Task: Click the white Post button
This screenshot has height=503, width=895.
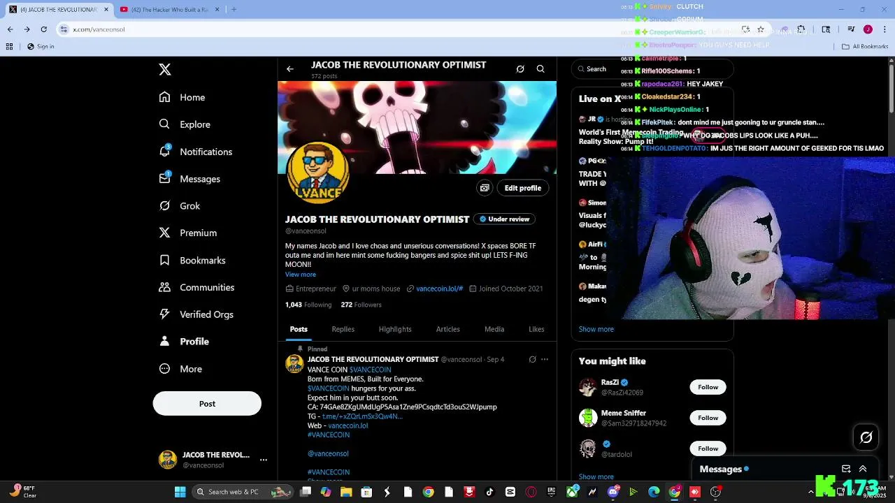Action: [x=207, y=404]
